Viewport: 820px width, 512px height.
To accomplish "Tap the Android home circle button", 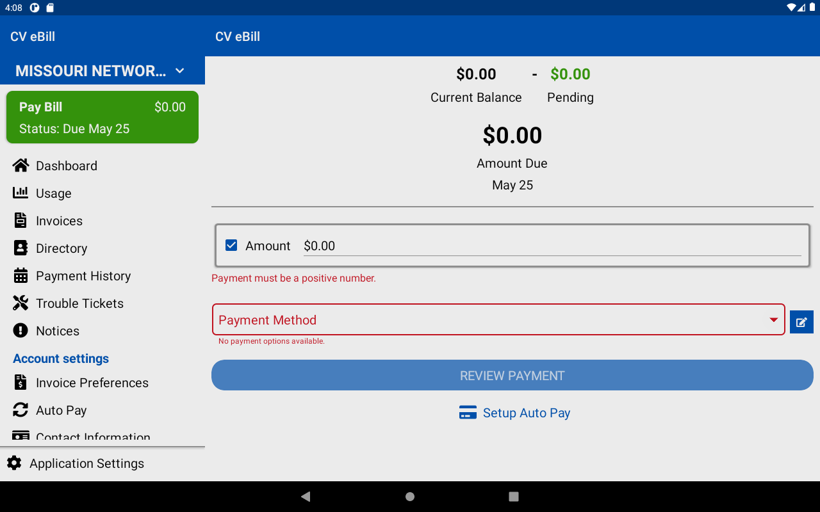I will pyautogui.click(x=410, y=497).
